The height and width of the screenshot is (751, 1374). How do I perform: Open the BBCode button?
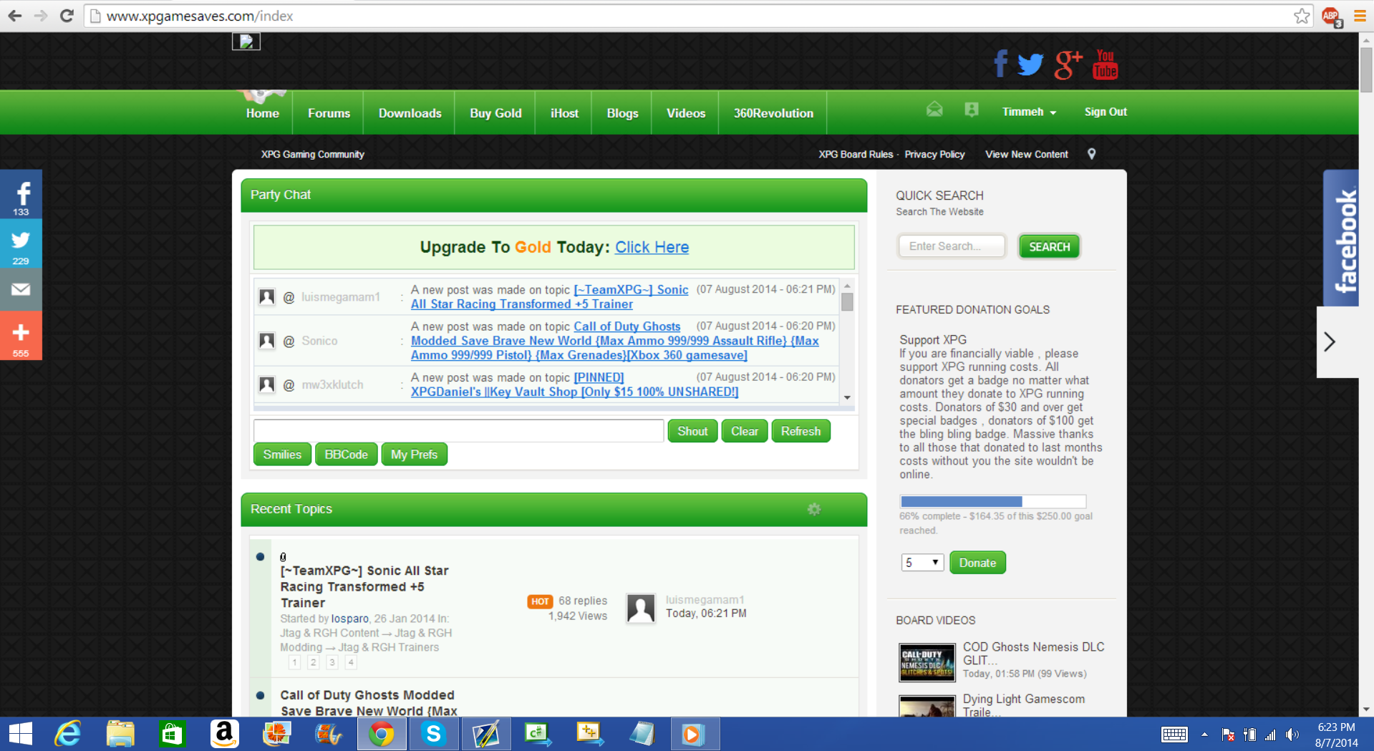pos(346,455)
